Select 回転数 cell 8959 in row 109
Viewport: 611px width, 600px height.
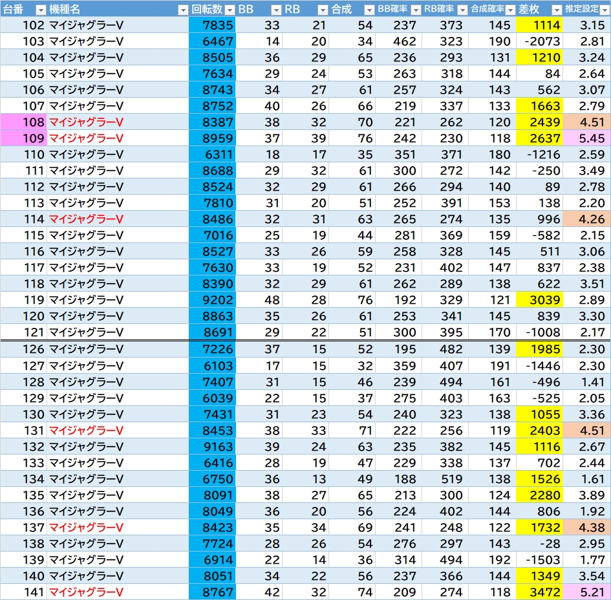click(x=212, y=138)
